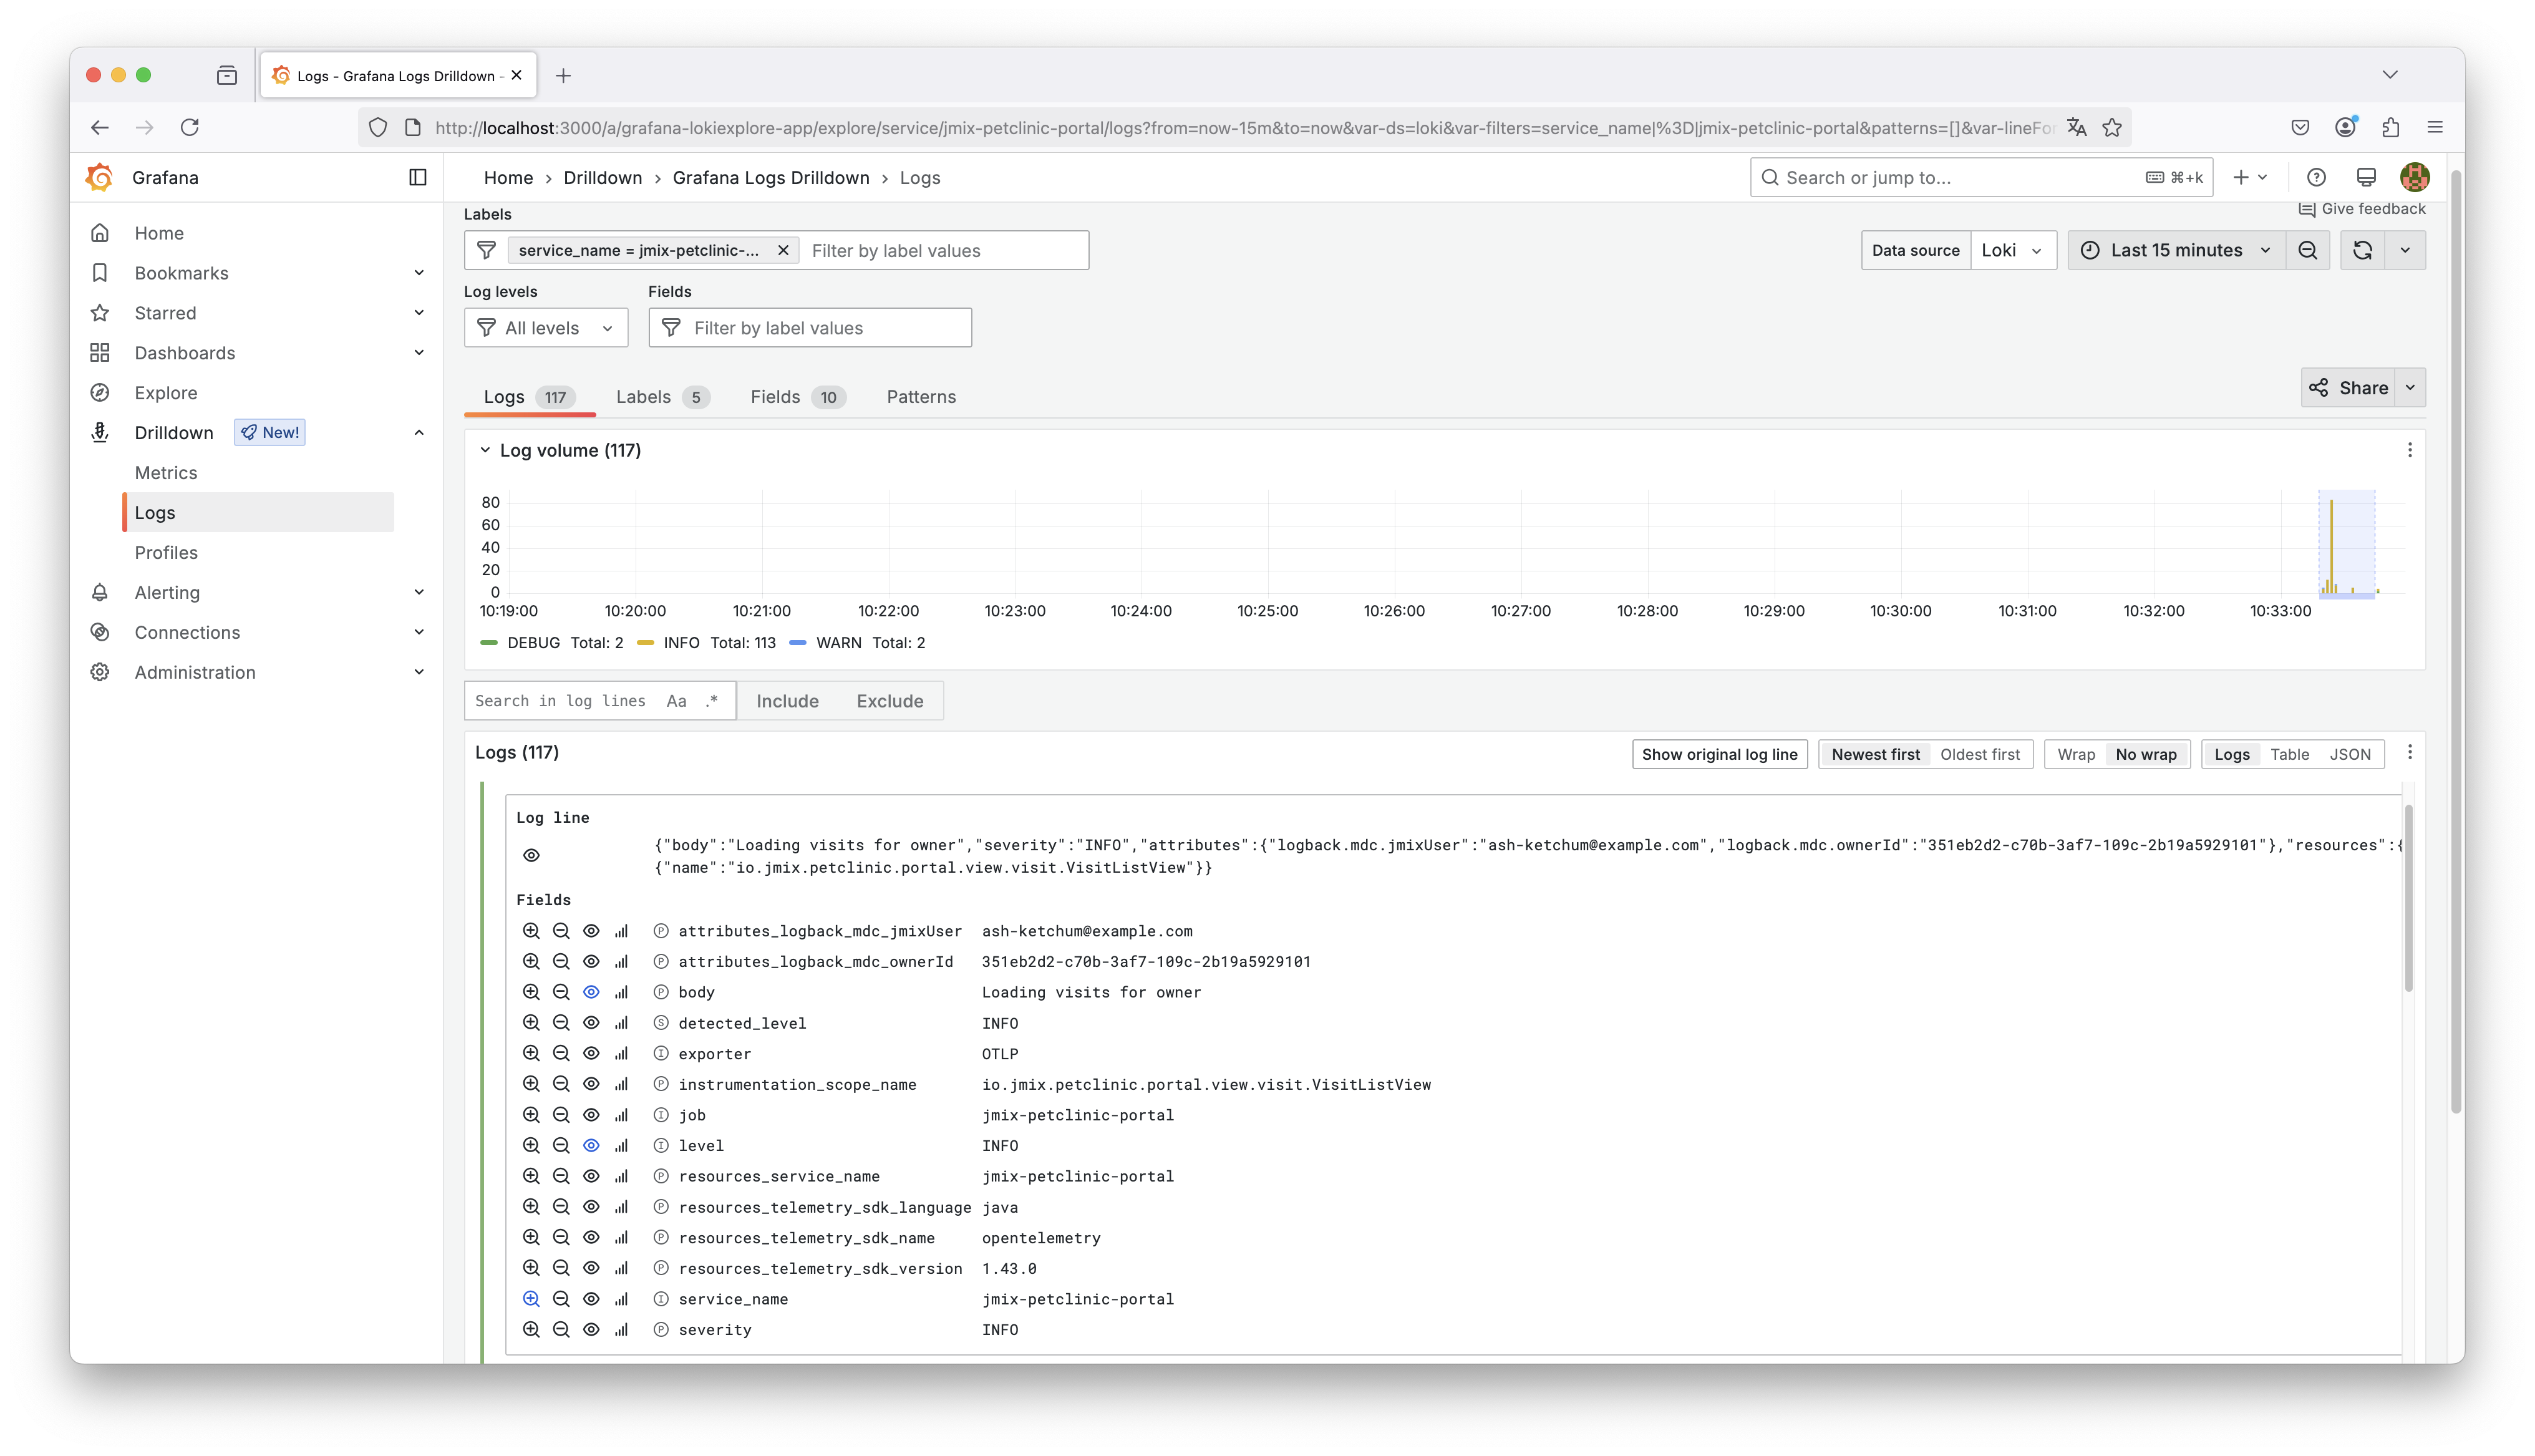This screenshot has width=2535, height=1456.
Task: Click the Grafana help question icon
Action: click(2315, 177)
